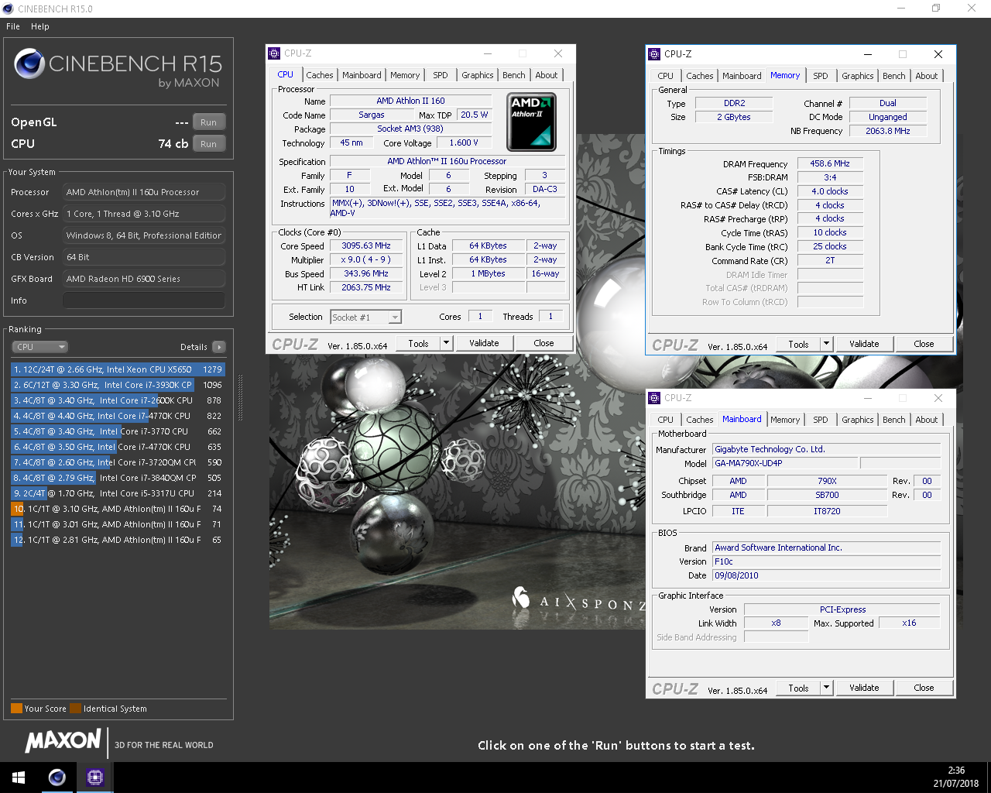Click the system clock showing 2:36
The width and height of the screenshot is (991, 793).
click(956, 771)
